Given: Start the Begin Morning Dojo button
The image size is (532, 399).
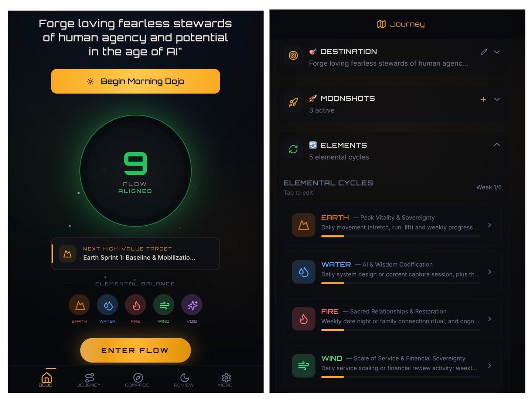Looking at the screenshot, I should [136, 81].
